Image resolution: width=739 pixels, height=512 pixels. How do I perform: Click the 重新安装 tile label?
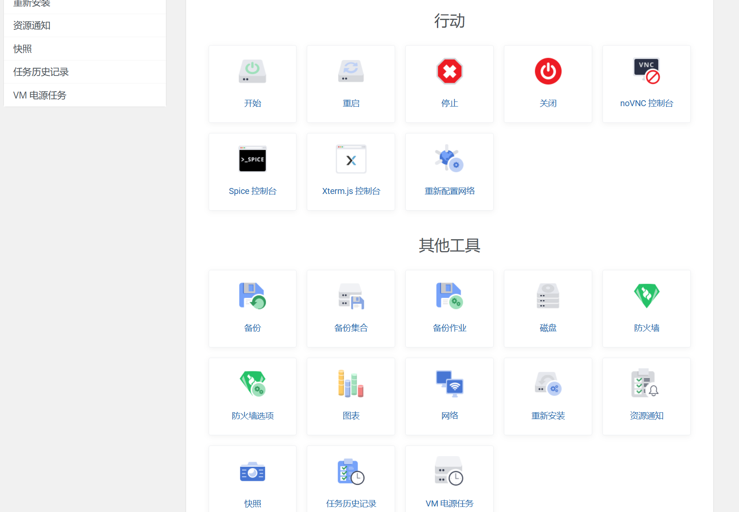click(548, 416)
